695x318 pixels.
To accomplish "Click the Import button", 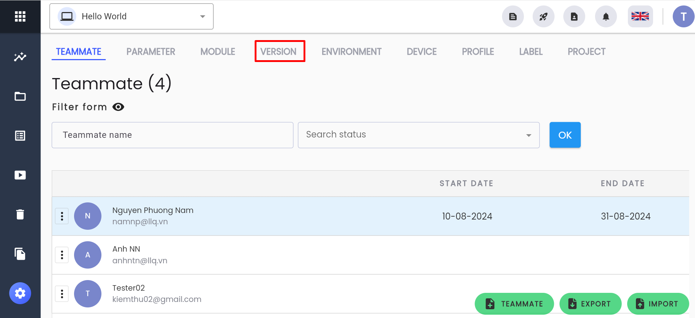I will tap(658, 304).
